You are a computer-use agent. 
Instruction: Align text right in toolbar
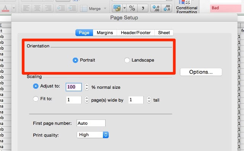48,8
